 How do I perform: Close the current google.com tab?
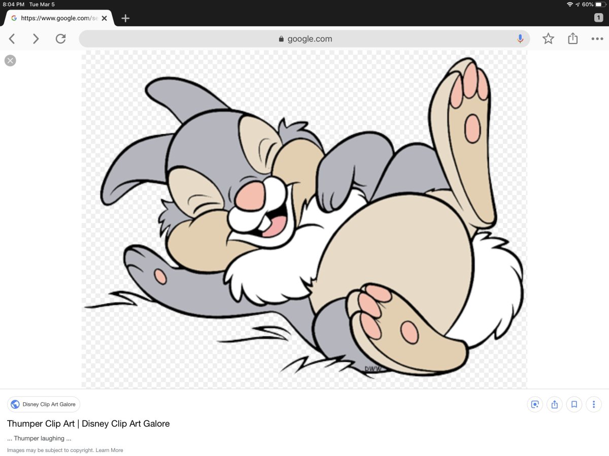coord(104,18)
